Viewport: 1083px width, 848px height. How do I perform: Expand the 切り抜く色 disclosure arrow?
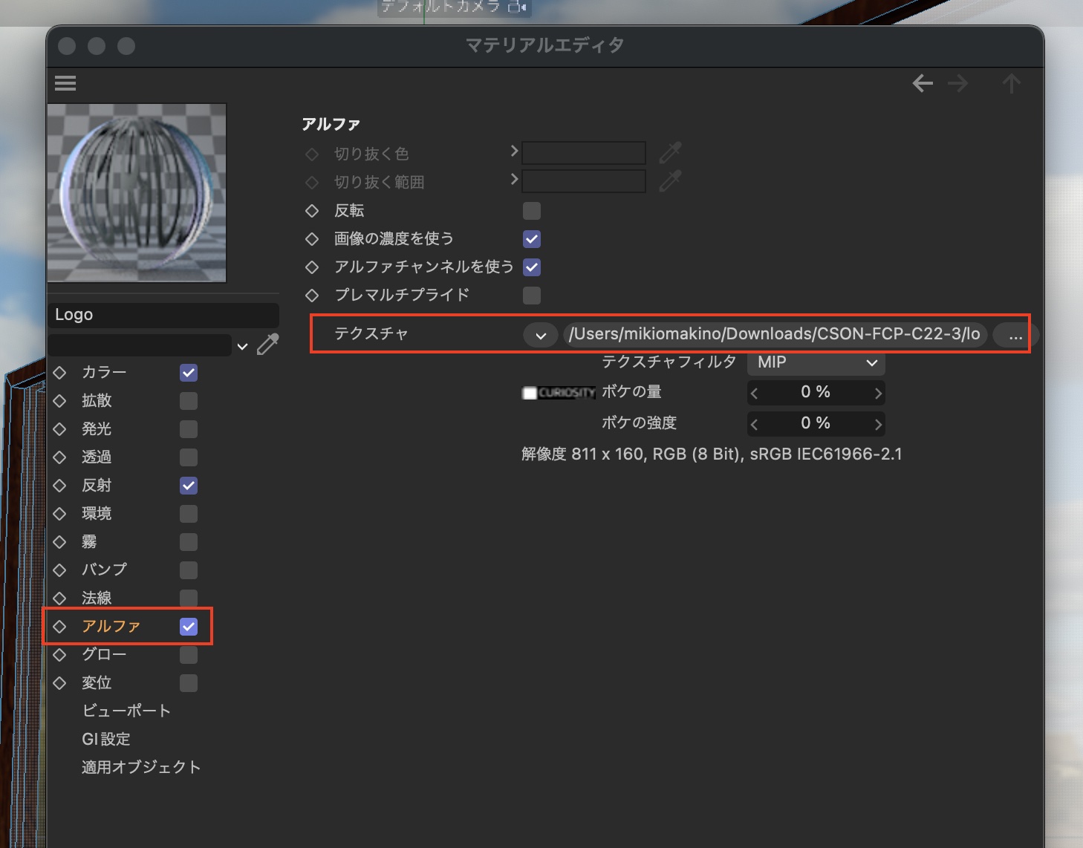tap(514, 151)
